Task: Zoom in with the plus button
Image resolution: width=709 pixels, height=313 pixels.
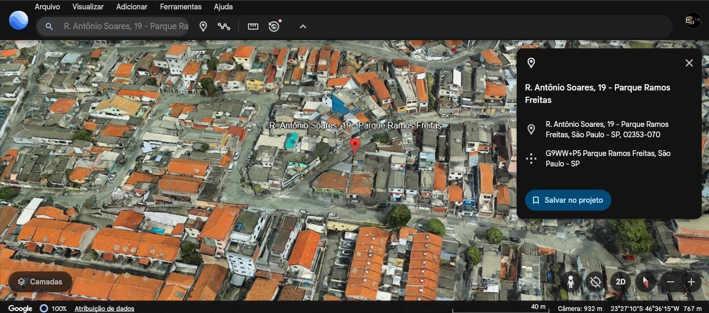Action: coord(691,282)
